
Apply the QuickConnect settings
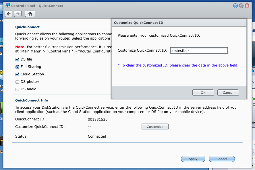click(x=193, y=159)
